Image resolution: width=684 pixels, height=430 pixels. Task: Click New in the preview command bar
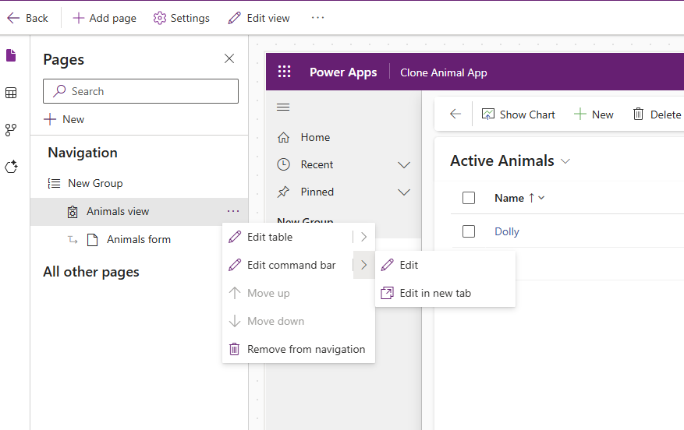point(594,115)
